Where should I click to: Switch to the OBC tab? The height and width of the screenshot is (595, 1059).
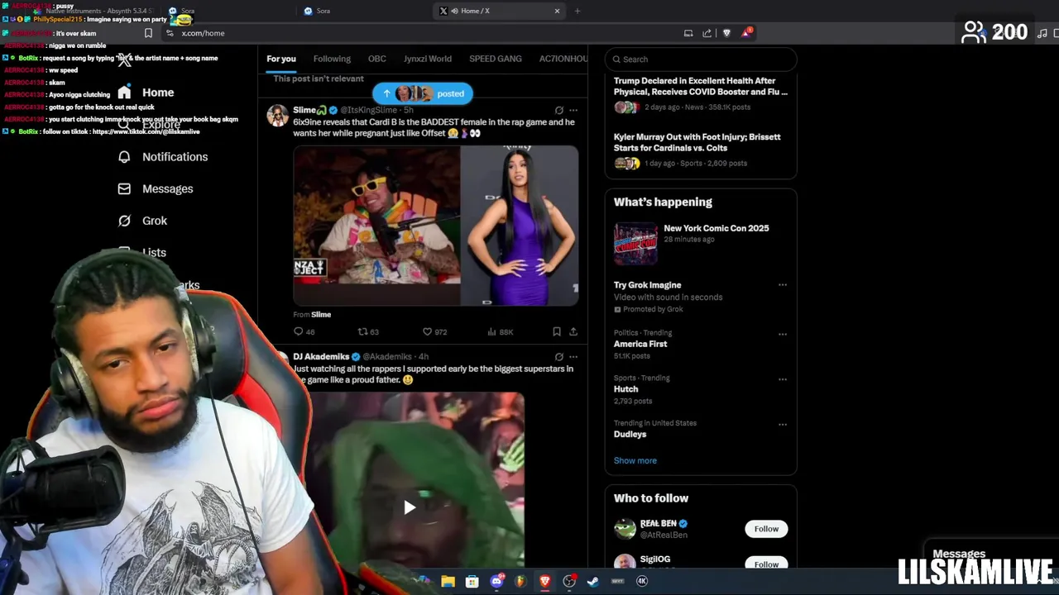click(x=377, y=59)
